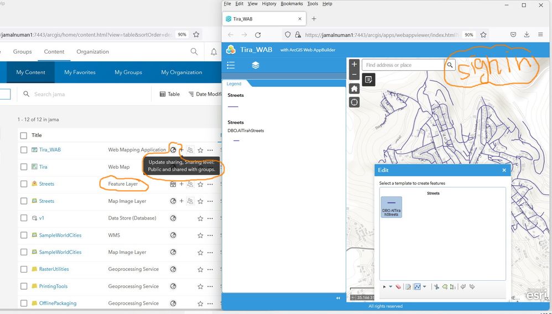Choose the polyline draw tool in Edit toolbar
The height and width of the screenshot is (314, 552).
pyautogui.click(x=418, y=287)
